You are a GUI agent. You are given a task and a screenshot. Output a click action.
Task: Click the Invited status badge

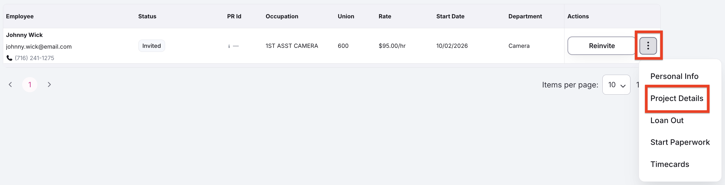151,46
